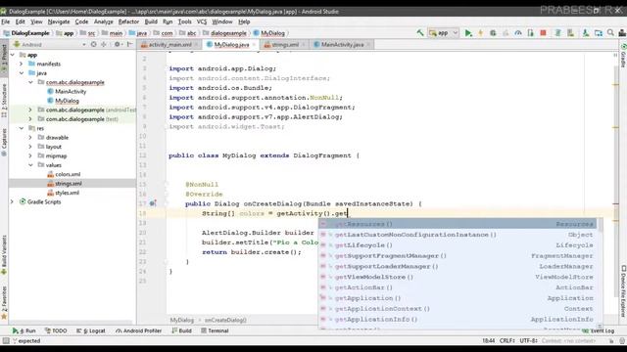627x352 pixels.
Task: Expand the com.abc.dialogexample (androidTest) package
Action: tap(30, 110)
